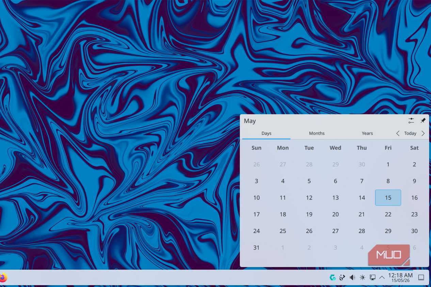
Task: Select grayed-out April 29 under Wed
Action: tap(335, 164)
